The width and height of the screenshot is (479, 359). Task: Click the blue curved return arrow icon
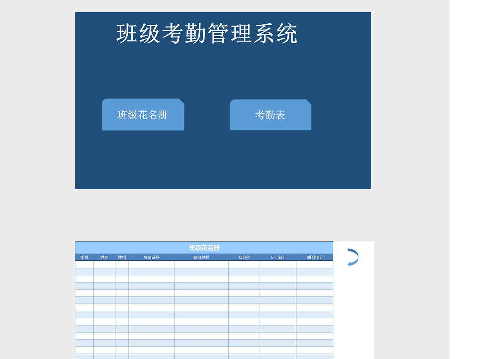(x=353, y=257)
